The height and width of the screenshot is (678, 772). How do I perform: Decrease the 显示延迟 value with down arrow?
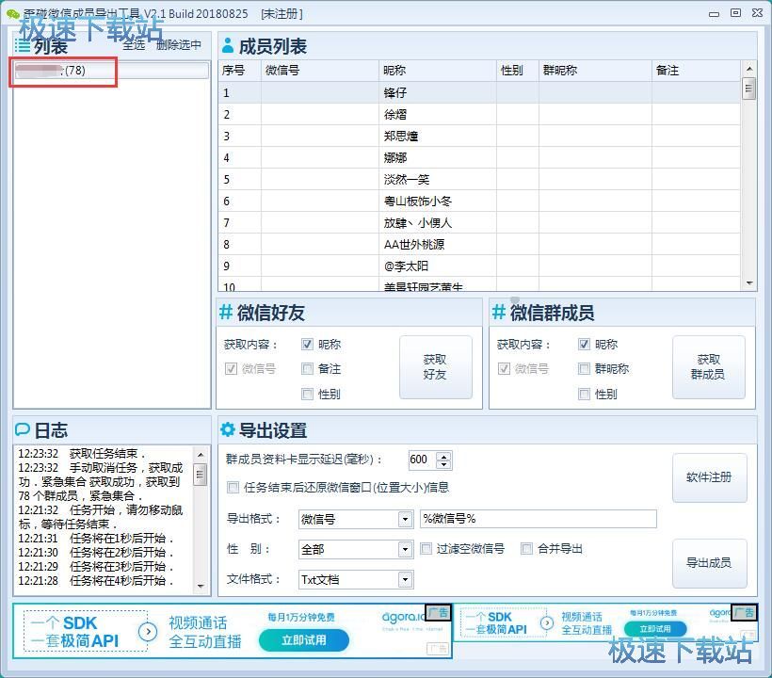(444, 464)
